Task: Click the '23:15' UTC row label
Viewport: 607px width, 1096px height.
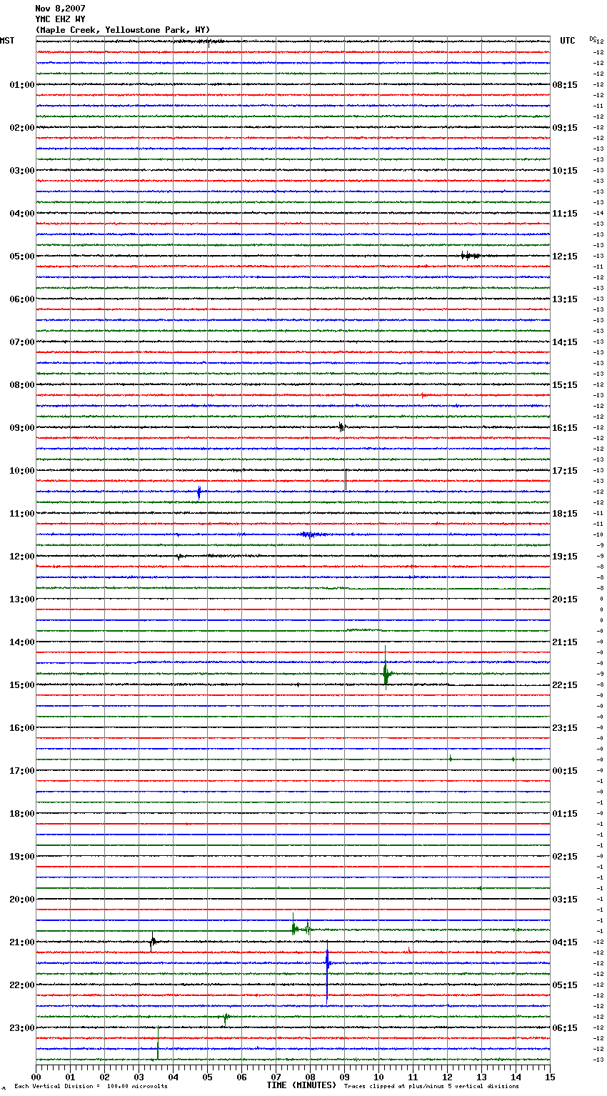Action: click(x=565, y=728)
